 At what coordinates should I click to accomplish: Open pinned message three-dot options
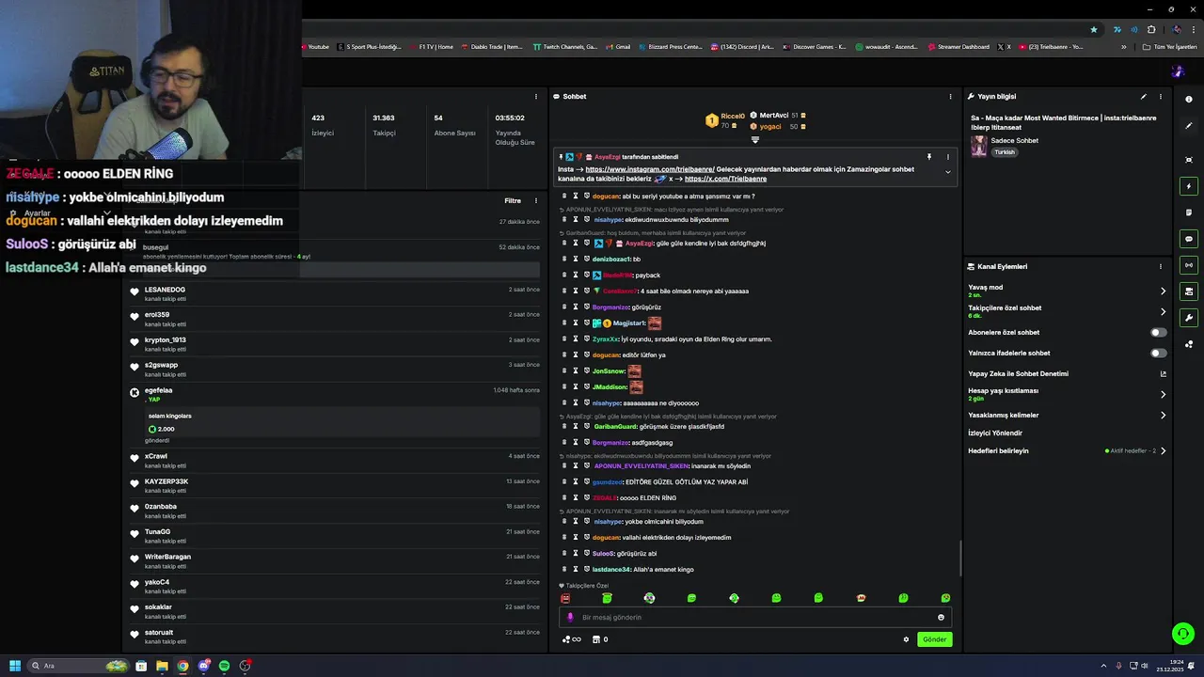[947, 157]
